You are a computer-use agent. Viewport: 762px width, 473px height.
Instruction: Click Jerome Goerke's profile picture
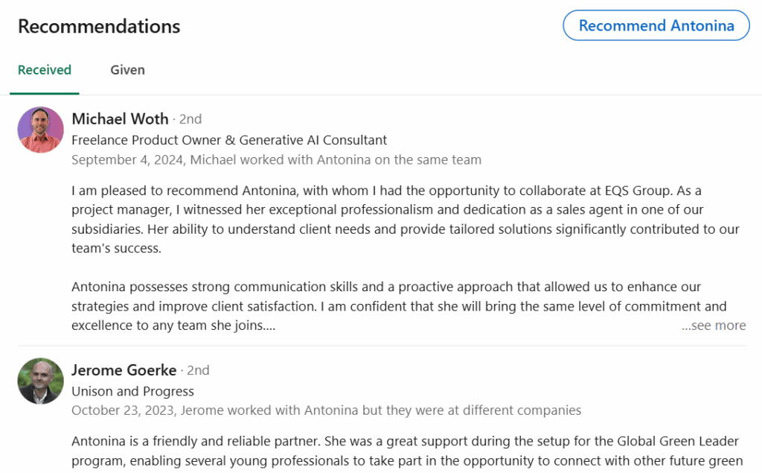(x=40, y=381)
